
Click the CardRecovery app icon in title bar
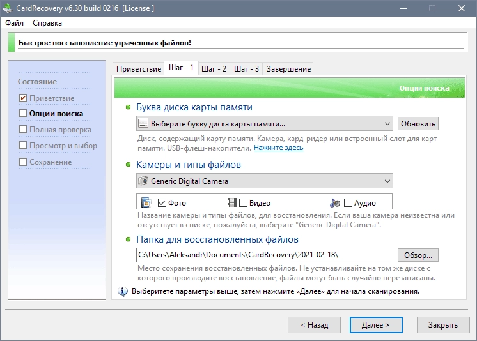[7, 8]
